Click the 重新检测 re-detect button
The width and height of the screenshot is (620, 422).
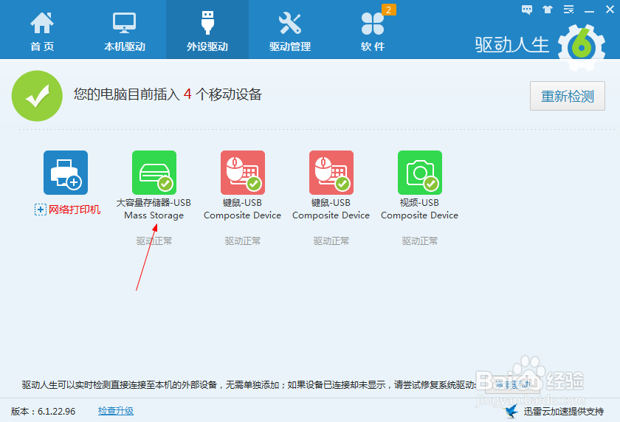(x=568, y=96)
